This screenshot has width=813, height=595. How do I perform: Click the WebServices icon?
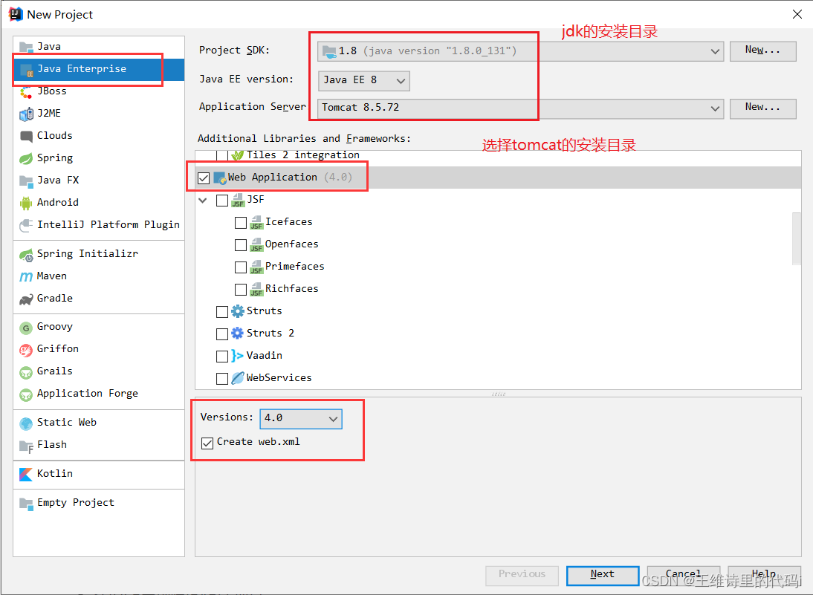pyautogui.click(x=238, y=378)
